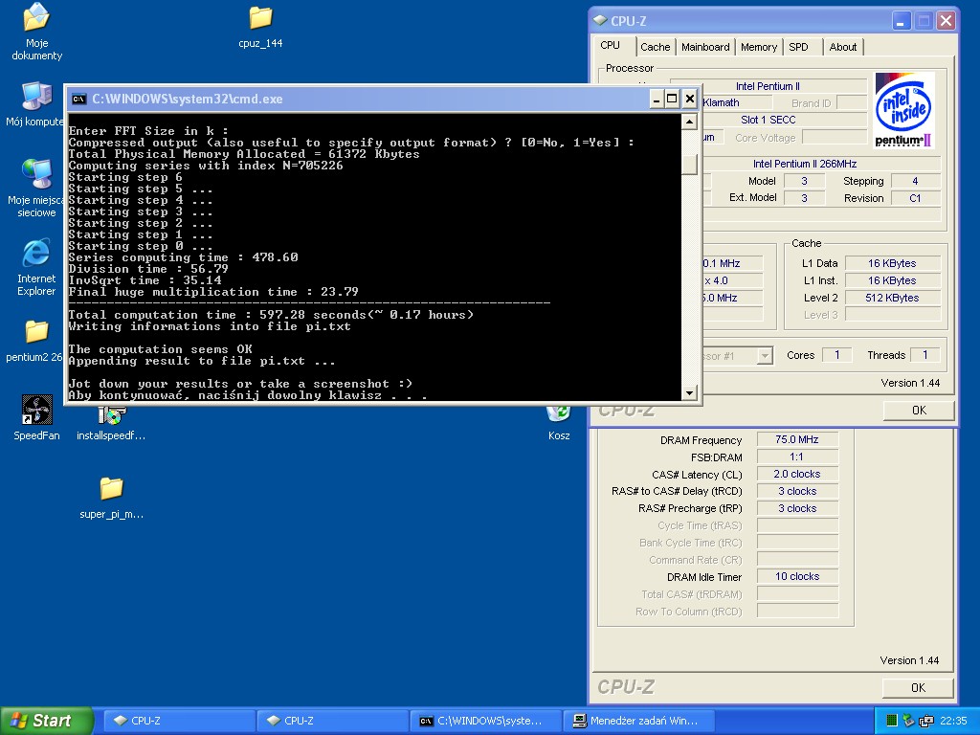Activate the Menedżer zadań Windows taskbar button
The image size is (980, 735).
(x=640, y=721)
